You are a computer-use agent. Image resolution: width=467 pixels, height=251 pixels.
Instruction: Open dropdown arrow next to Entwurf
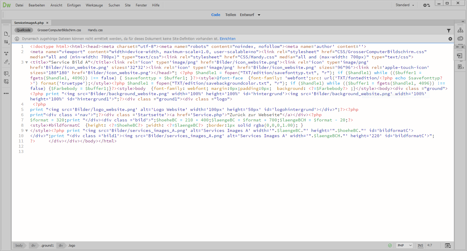(259, 15)
